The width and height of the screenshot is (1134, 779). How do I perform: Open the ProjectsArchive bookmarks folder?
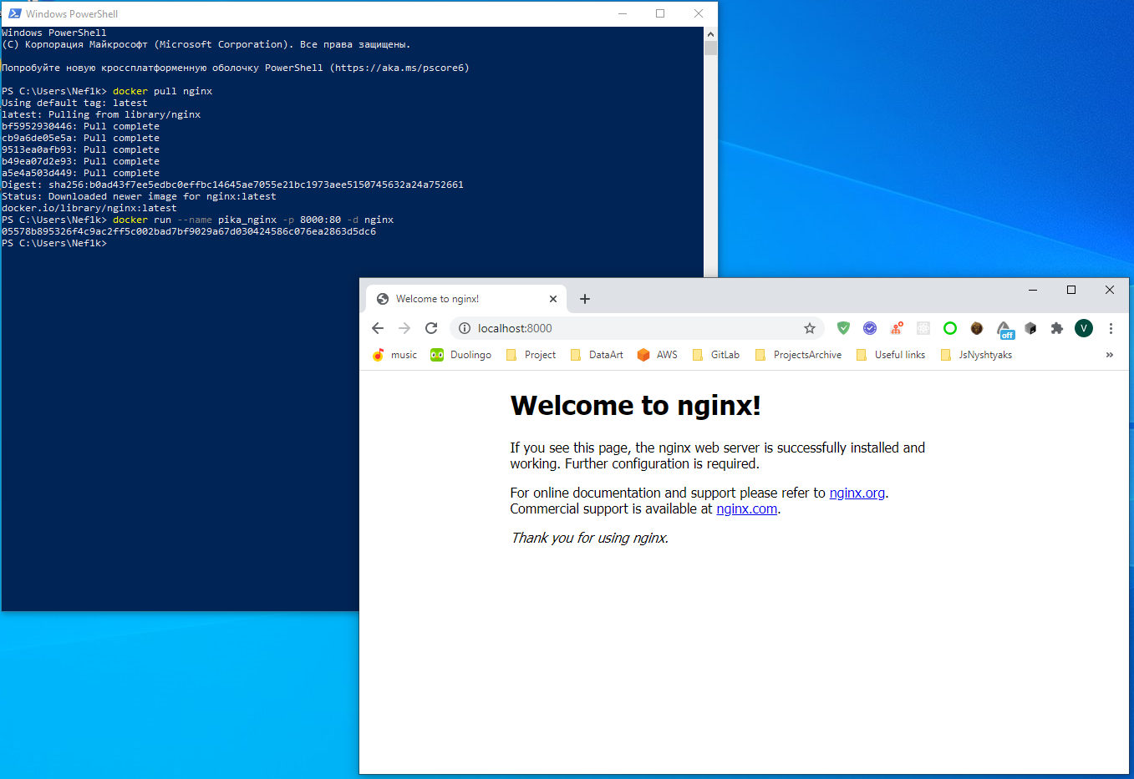pos(798,355)
